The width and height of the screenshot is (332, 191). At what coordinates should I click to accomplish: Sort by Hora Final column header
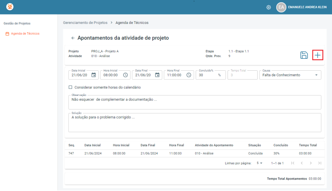tap(177, 145)
